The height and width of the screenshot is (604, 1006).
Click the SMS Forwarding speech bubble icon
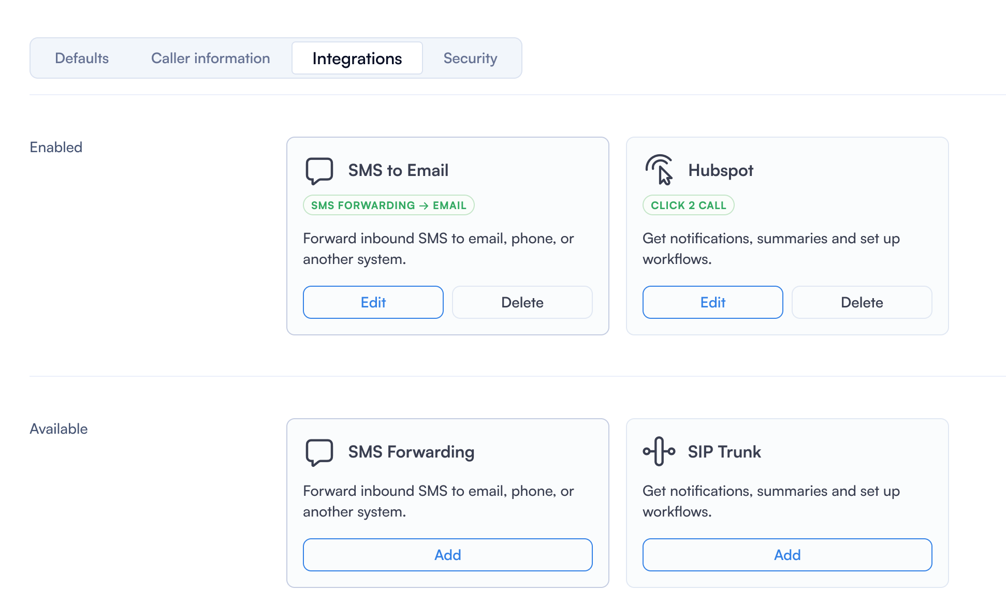(319, 452)
